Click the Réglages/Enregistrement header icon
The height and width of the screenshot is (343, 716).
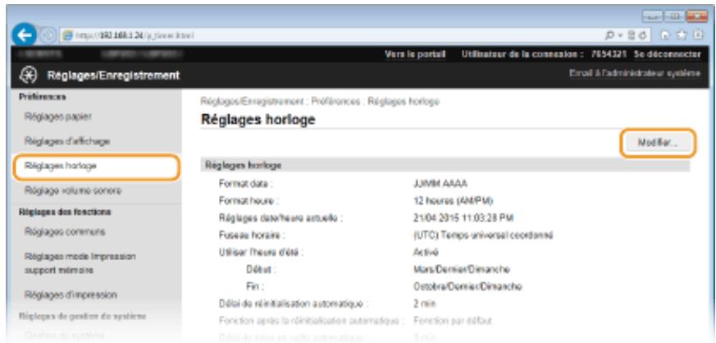[27, 75]
